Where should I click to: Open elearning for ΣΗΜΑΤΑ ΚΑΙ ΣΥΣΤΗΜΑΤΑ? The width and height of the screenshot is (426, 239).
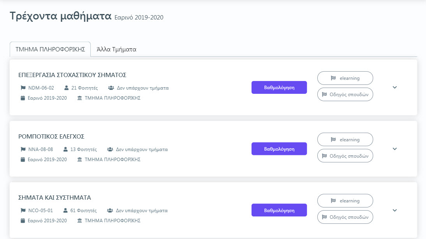pyautogui.click(x=345, y=201)
